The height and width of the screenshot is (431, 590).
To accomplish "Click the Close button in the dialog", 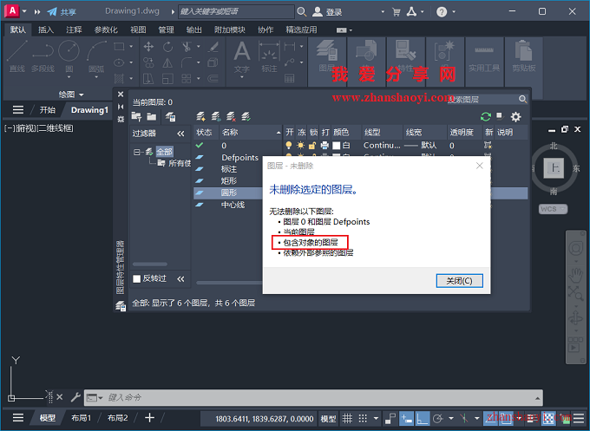I will [459, 280].
